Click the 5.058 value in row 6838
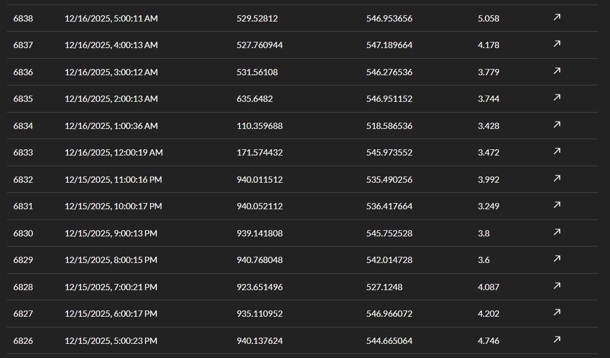The width and height of the screenshot is (610, 358). tap(488, 19)
